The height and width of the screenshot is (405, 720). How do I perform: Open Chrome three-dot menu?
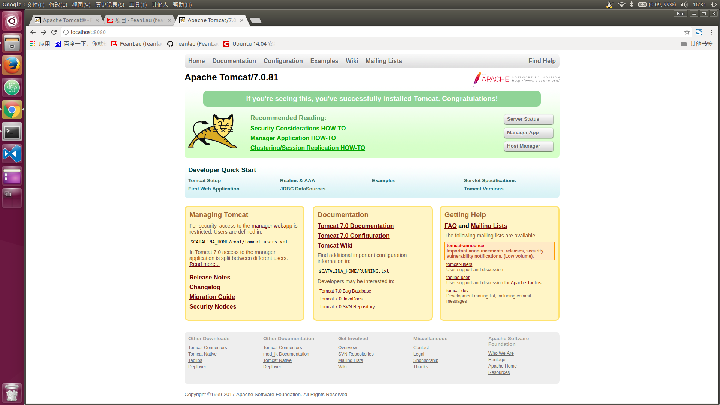[x=711, y=32]
